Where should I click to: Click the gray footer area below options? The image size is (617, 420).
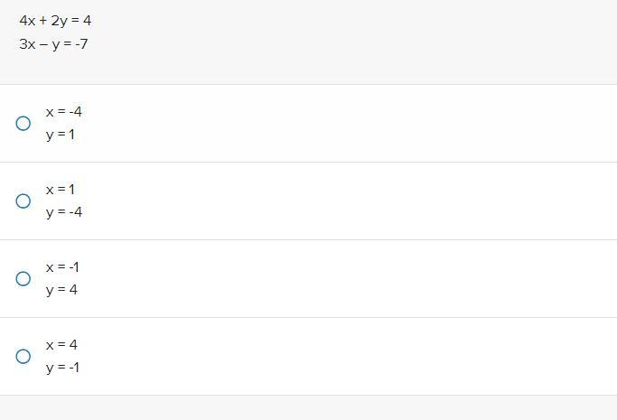click(x=309, y=408)
